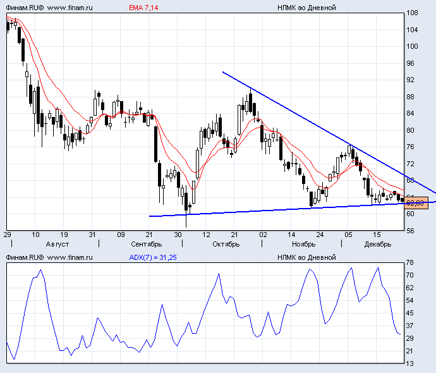Image resolution: width=436 pixels, height=373 pixels.
Task: Click price axis value 56
Action: [x=411, y=231]
